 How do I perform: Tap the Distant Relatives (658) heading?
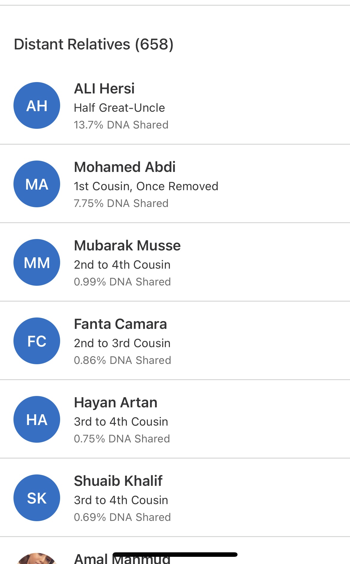click(94, 44)
